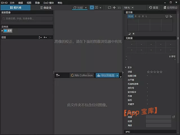Click the GPS map locate icon
The width and height of the screenshot is (180, 135).
(x=174, y=117)
